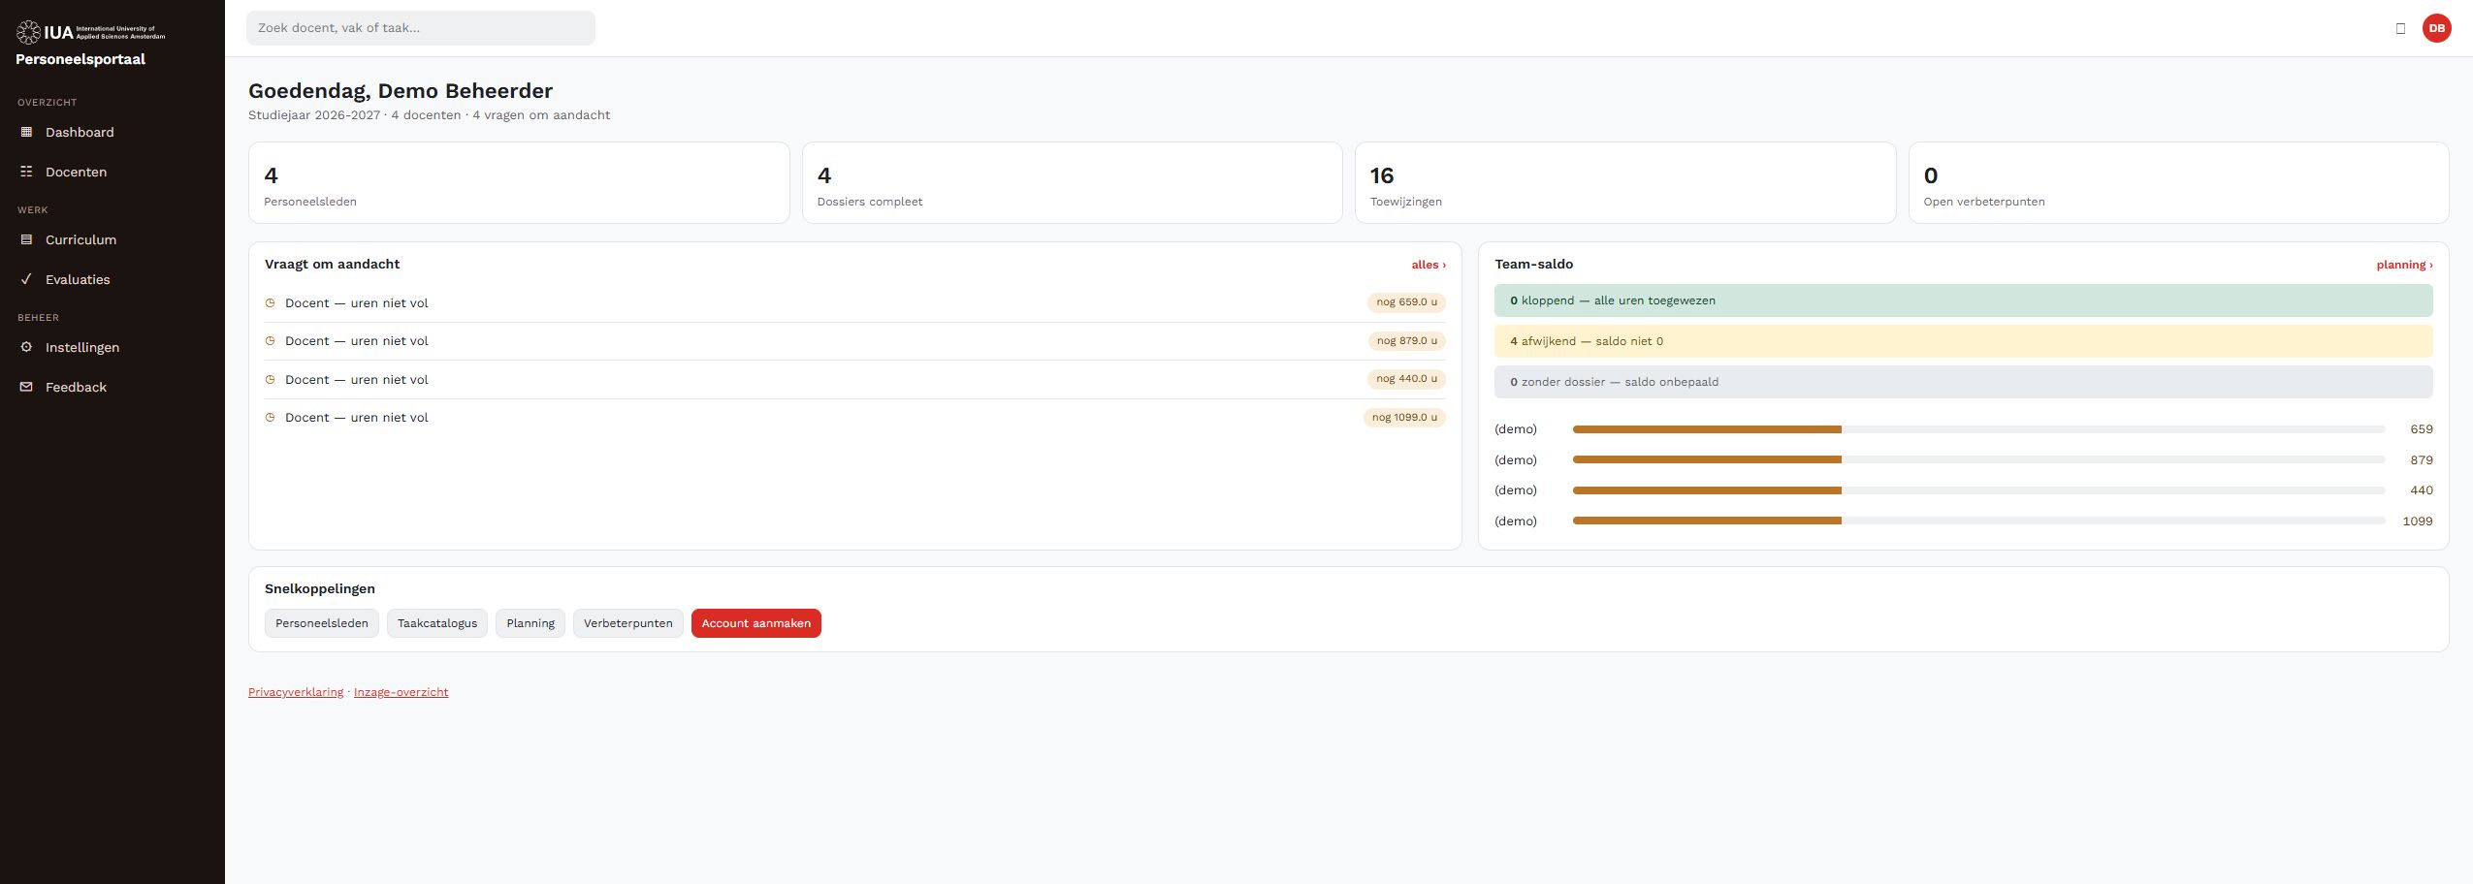The width and height of the screenshot is (2473, 884).
Task: Click the Instellingen gear icon
Action: (x=26, y=347)
